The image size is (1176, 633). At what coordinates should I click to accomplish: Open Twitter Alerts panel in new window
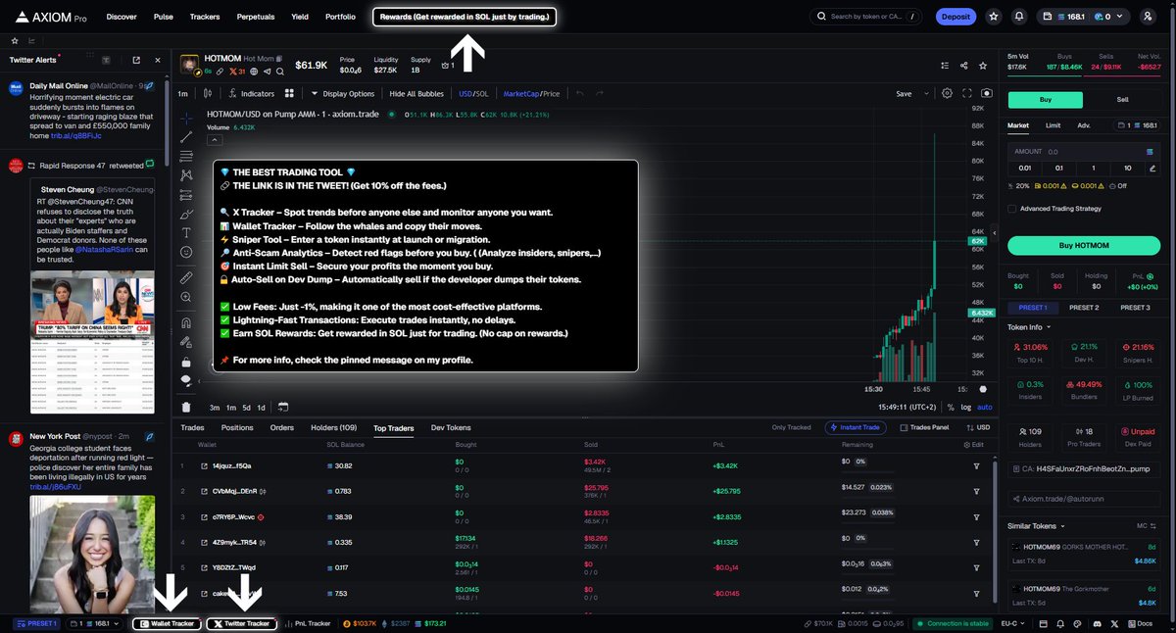tap(135, 60)
